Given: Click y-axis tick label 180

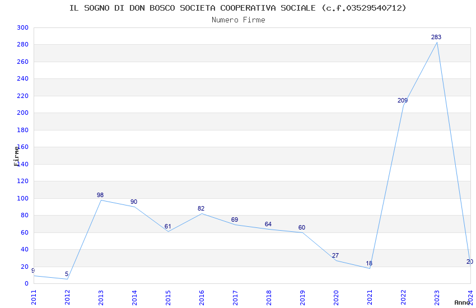Looking at the screenshot, I should (x=23, y=130).
